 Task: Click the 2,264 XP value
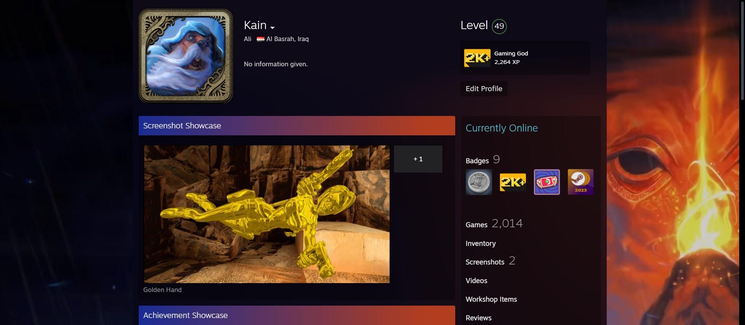[x=507, y=62]
